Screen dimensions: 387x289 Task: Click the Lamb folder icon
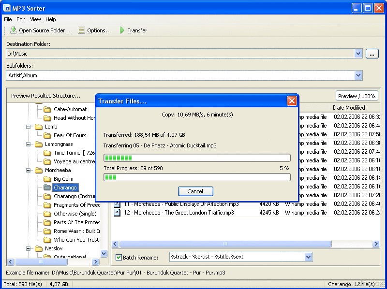(x=39, y=127)
